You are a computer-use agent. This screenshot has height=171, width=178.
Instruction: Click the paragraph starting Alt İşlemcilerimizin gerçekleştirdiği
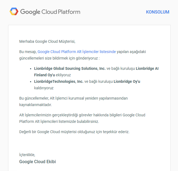point(82,118)
